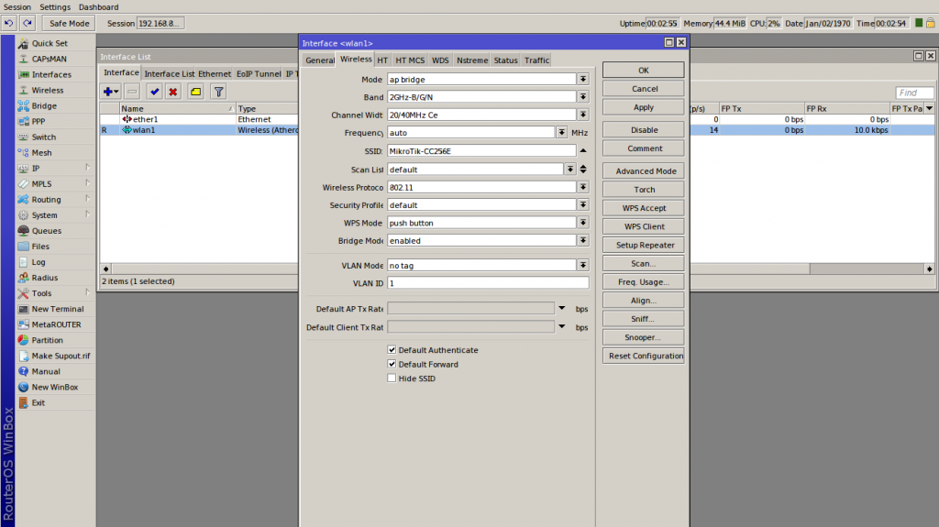The image size is (939, 527).
Task: Open Bridge Mode dropdown
Action: [582, 240]
